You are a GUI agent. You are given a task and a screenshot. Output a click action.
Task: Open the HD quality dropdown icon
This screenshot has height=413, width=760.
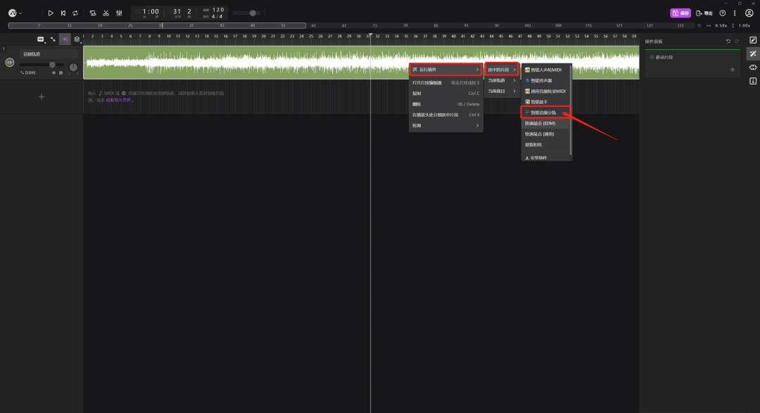click(41, 39)
